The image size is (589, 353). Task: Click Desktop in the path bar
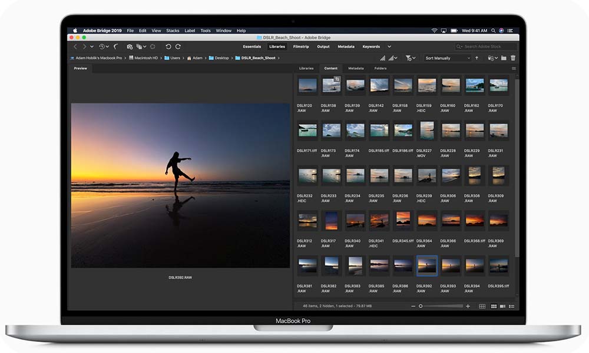219,58
